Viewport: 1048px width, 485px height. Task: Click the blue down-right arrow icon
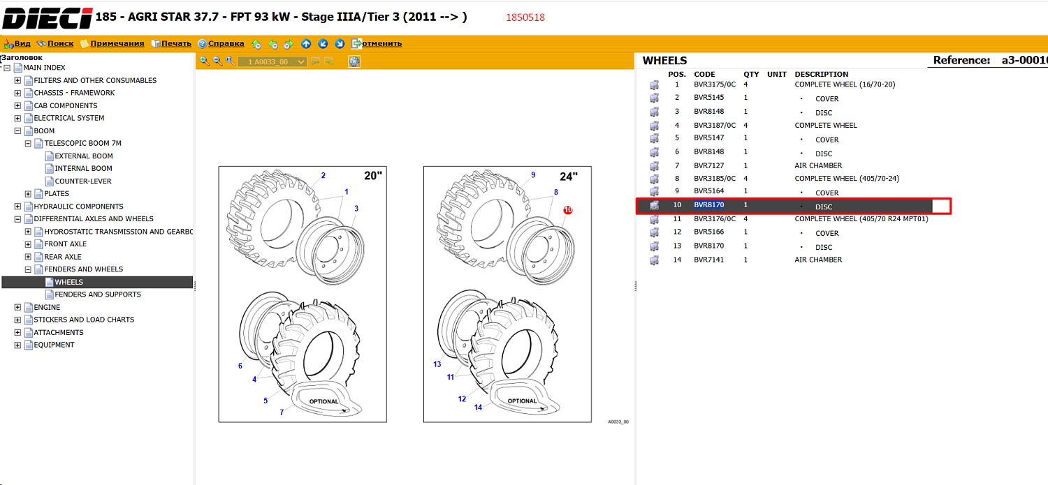pyautogui.click(x=340, y=43)
